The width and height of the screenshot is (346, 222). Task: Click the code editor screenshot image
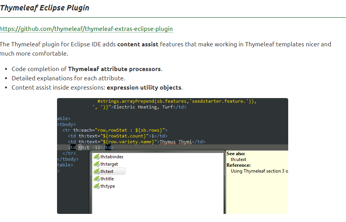(173, 156)
